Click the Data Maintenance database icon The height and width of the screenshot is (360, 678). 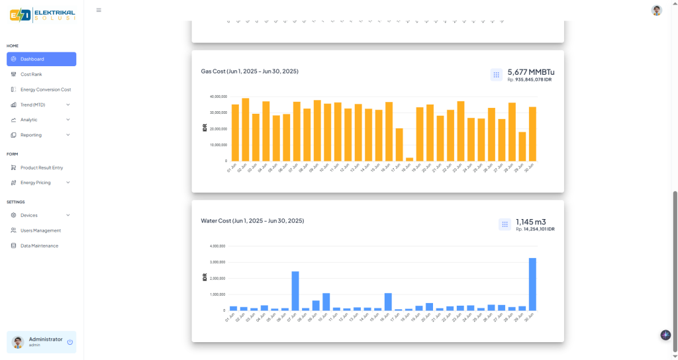[x=14, y=246]
